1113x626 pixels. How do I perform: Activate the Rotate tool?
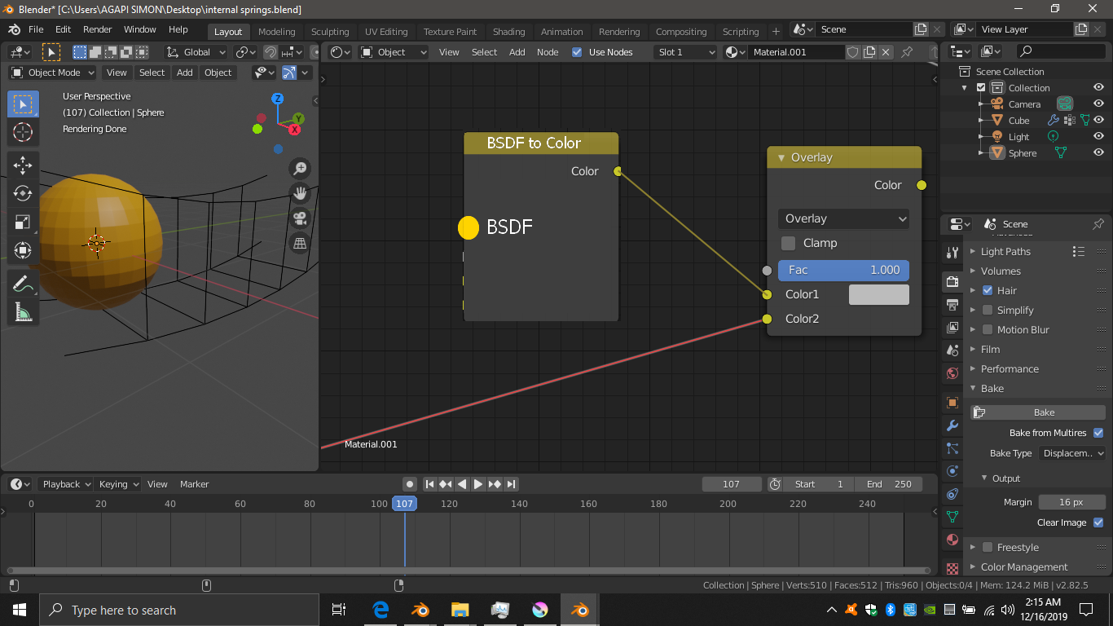pyautogui.click(x=23, y=194)
